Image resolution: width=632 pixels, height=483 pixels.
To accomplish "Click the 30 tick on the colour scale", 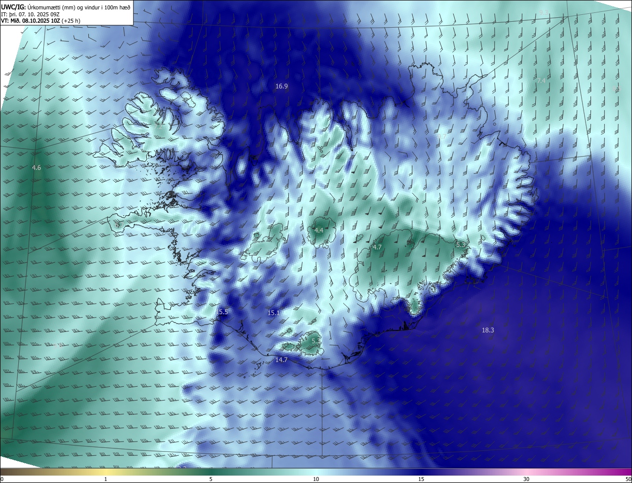I will (x=526, y=480).
